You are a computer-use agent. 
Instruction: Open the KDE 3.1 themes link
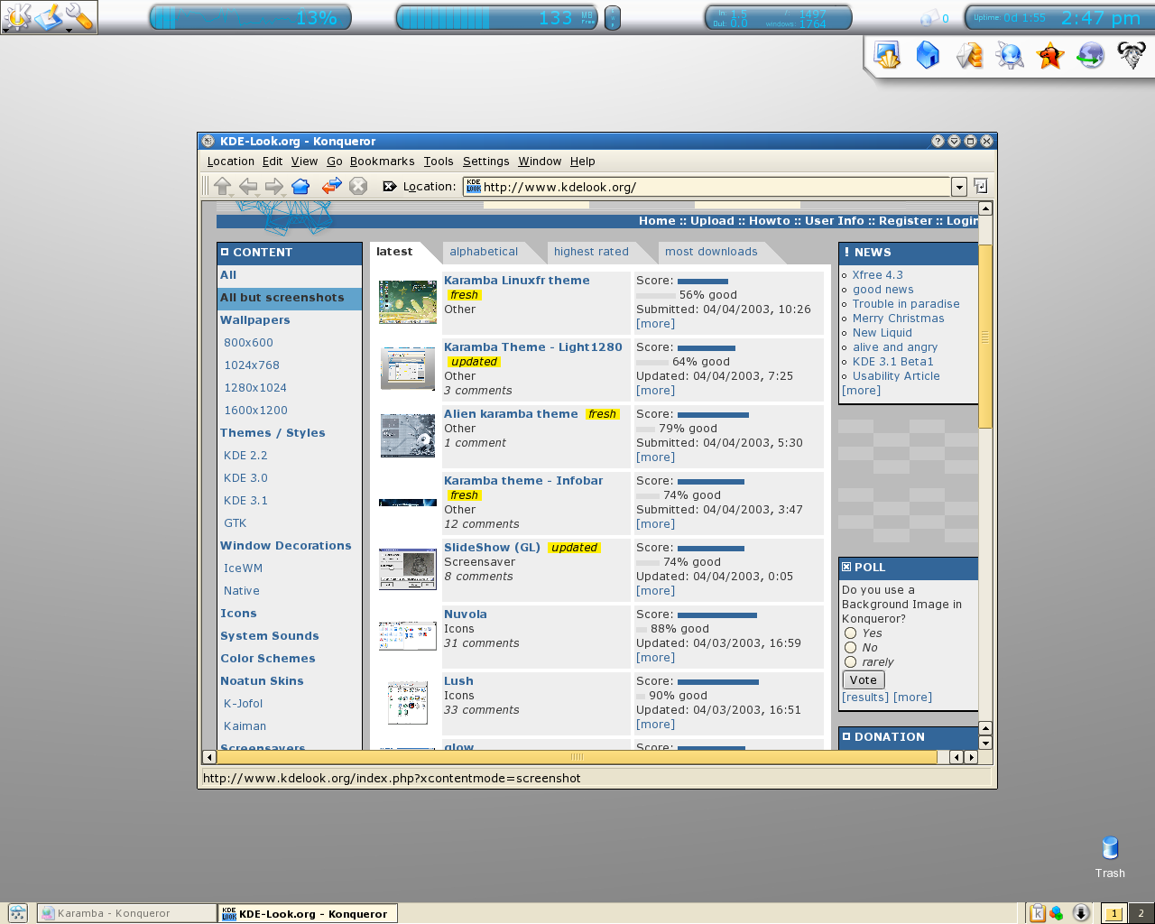pyautogui.click(x=245, y=501)
